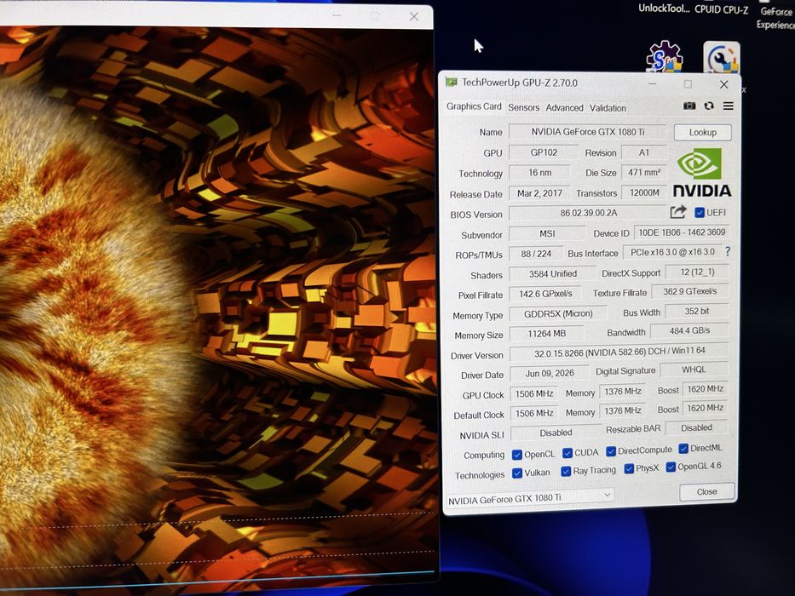795x596 pixels.
Task: Click the Lookup button
Action: 702,132
